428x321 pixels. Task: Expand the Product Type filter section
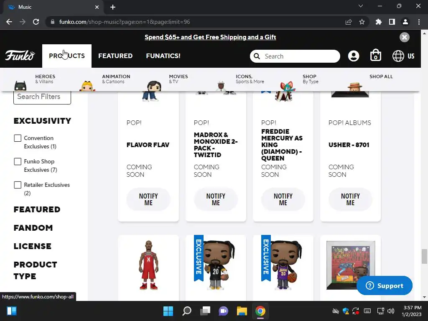(35, 270)
